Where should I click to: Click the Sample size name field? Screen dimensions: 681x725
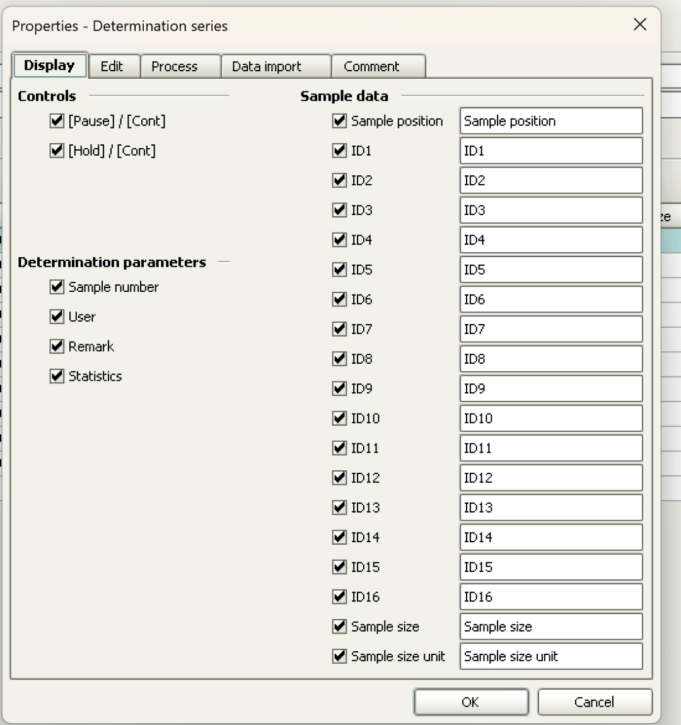click(551, 627)
